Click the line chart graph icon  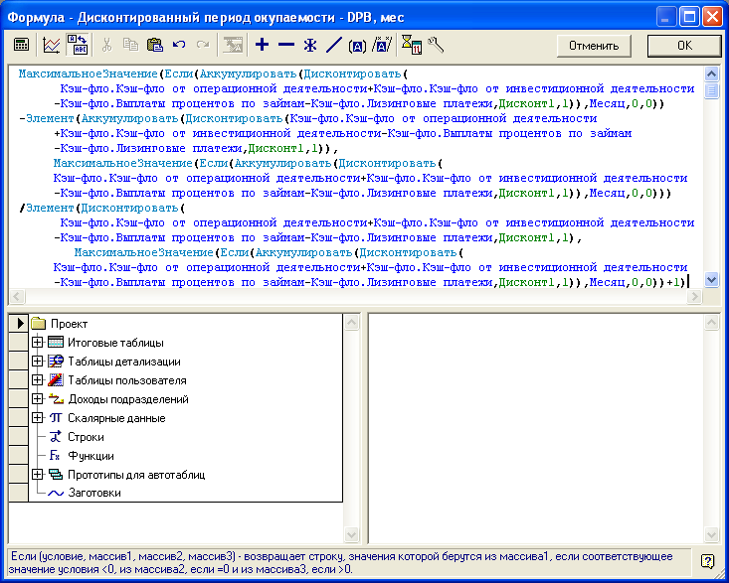(51, 45)
